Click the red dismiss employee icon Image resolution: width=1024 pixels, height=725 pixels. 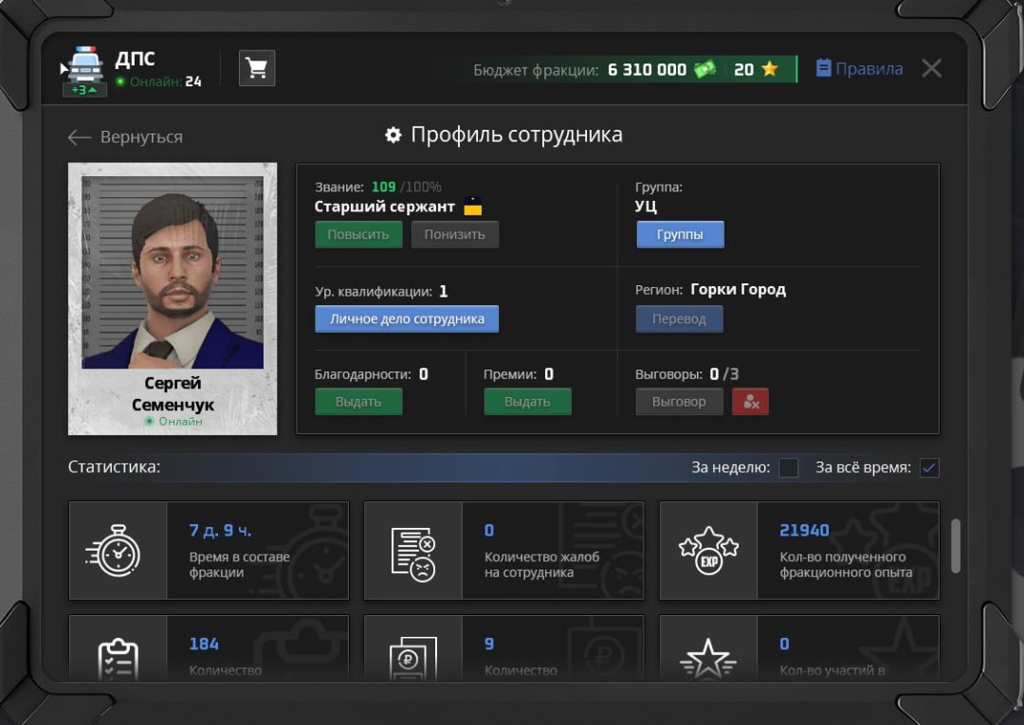(x=750, y=401)
